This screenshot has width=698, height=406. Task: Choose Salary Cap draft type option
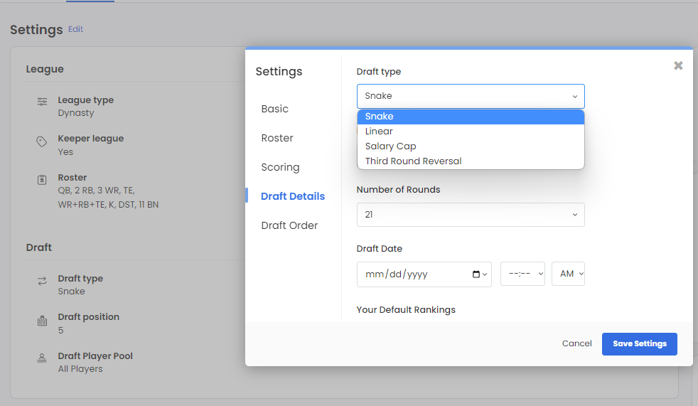390,146
